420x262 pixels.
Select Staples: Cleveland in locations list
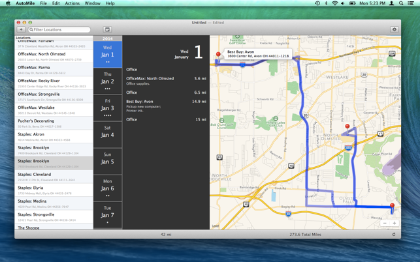[54, 177]
